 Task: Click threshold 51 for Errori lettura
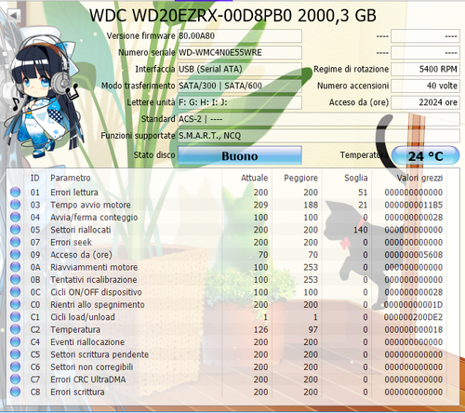(x=363, y=193)
